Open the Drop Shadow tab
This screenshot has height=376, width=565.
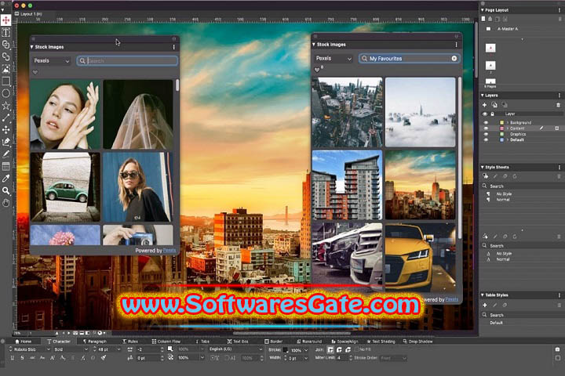[417, 342]
